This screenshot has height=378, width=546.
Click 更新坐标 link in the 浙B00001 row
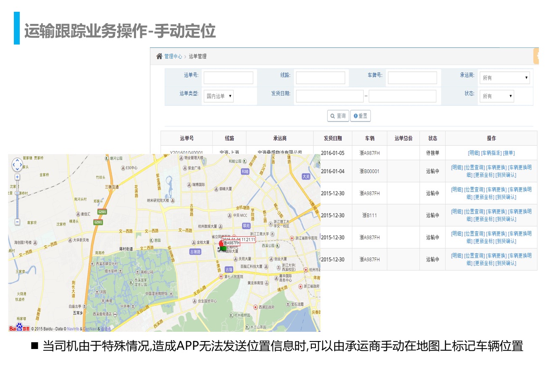coord(484,175)
